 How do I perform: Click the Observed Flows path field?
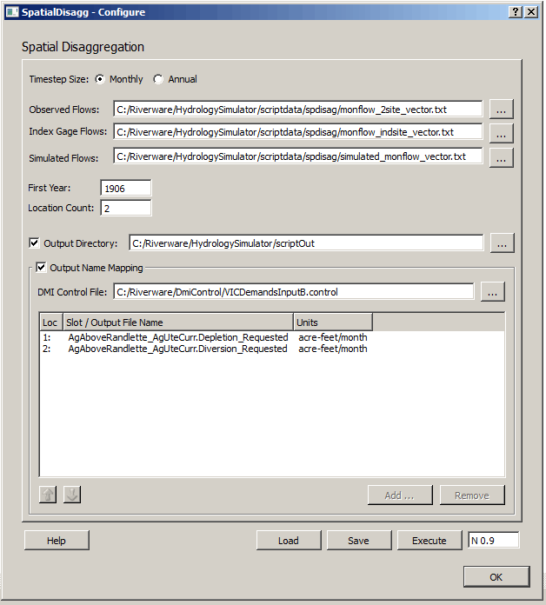(x=298, y=110)
